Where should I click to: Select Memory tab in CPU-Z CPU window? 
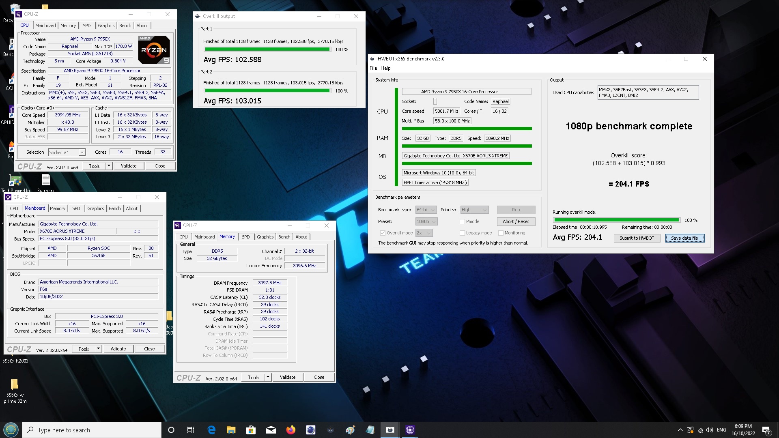coord(68,26)
